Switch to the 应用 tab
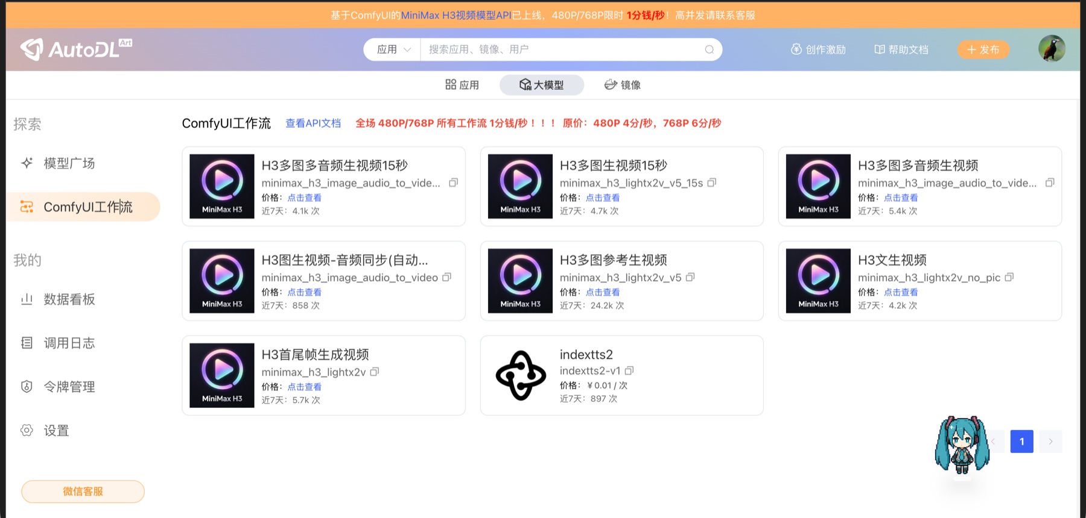Image resolution: width=1086 pixels, height=518 pixels. point(462,85)
